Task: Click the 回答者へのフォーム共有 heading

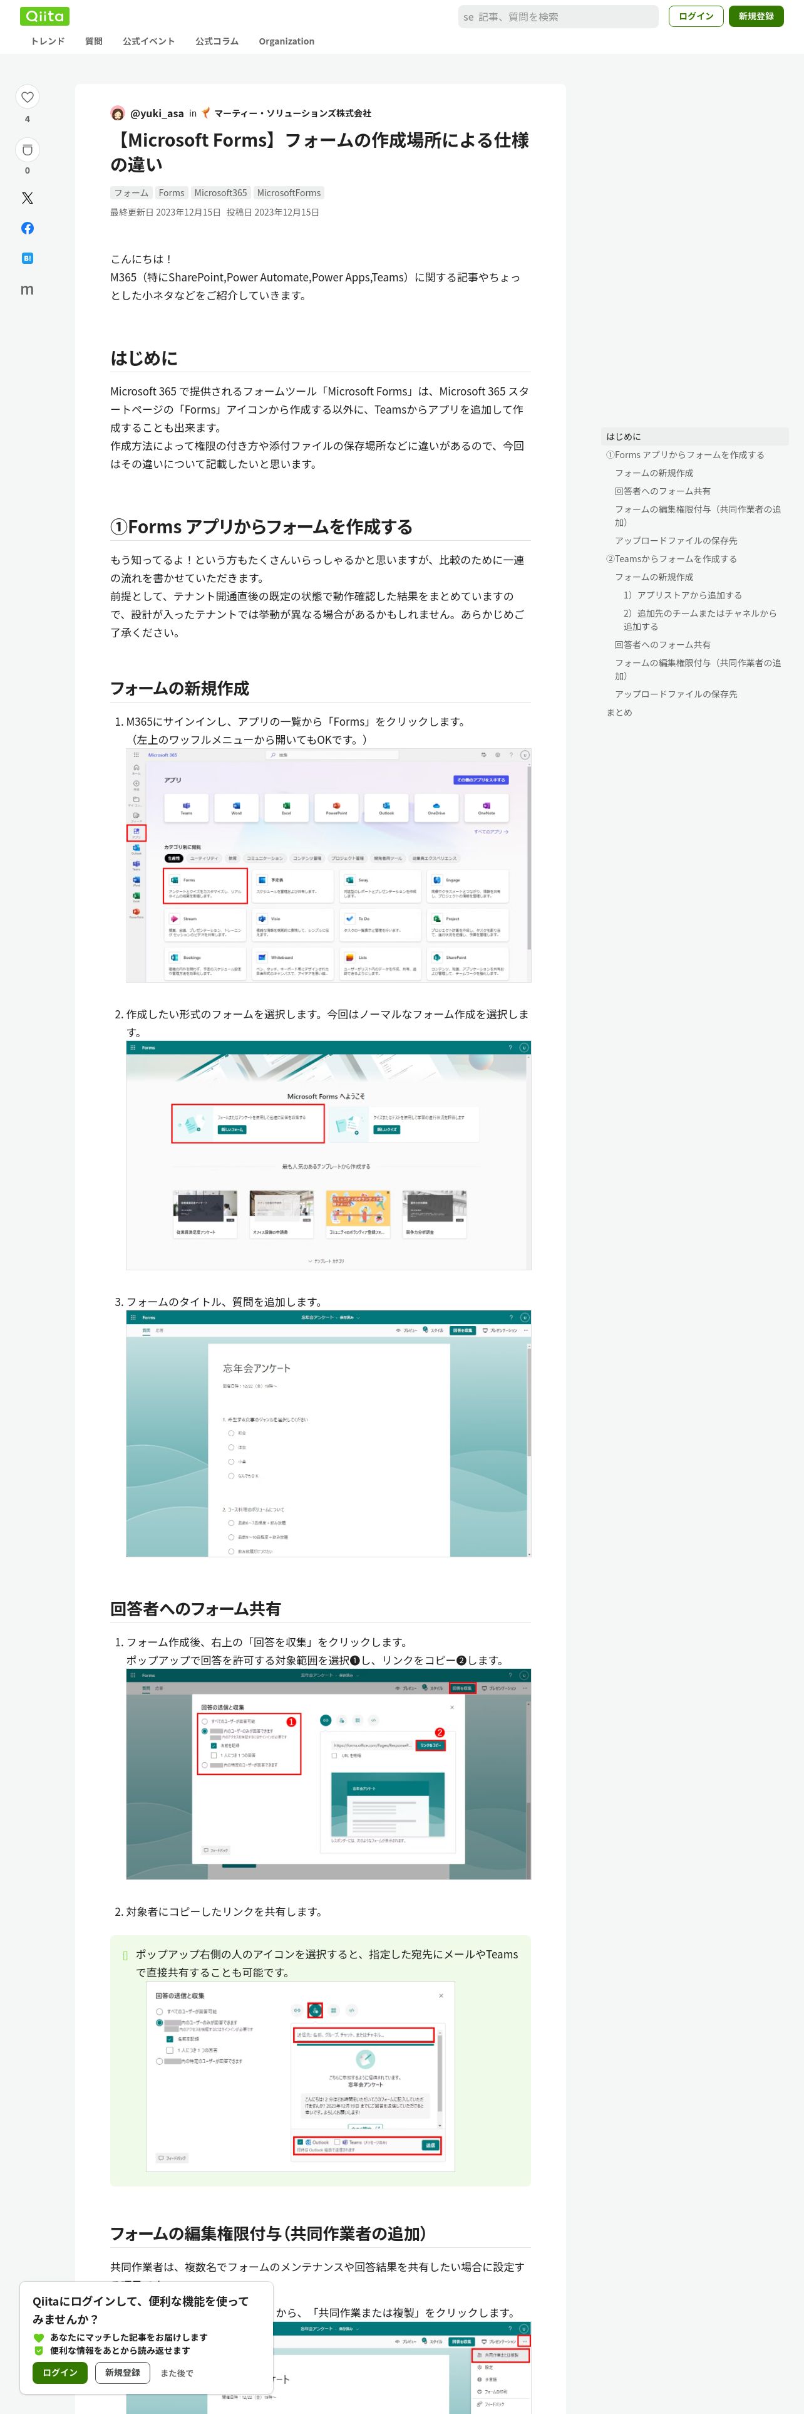Action: [x=195, y=1608]
